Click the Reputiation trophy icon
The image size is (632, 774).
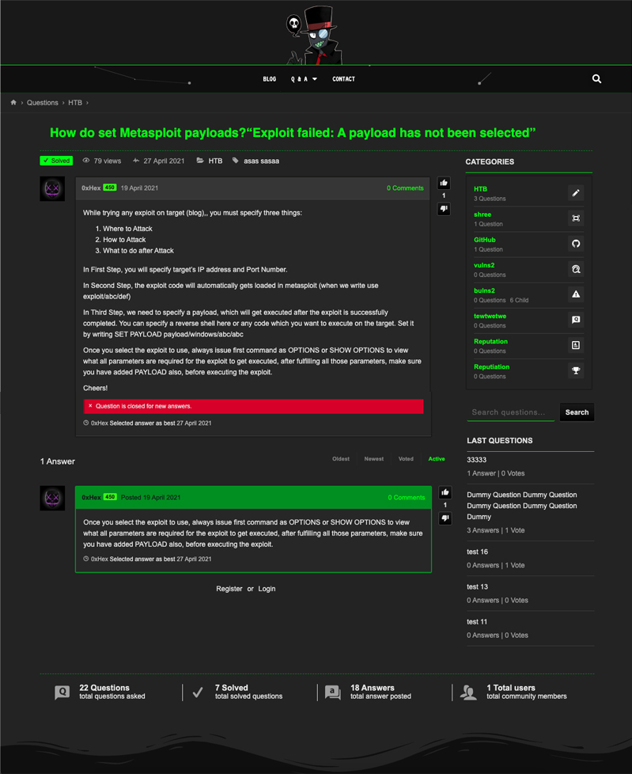pyautogui.click(x=575, y=370)
